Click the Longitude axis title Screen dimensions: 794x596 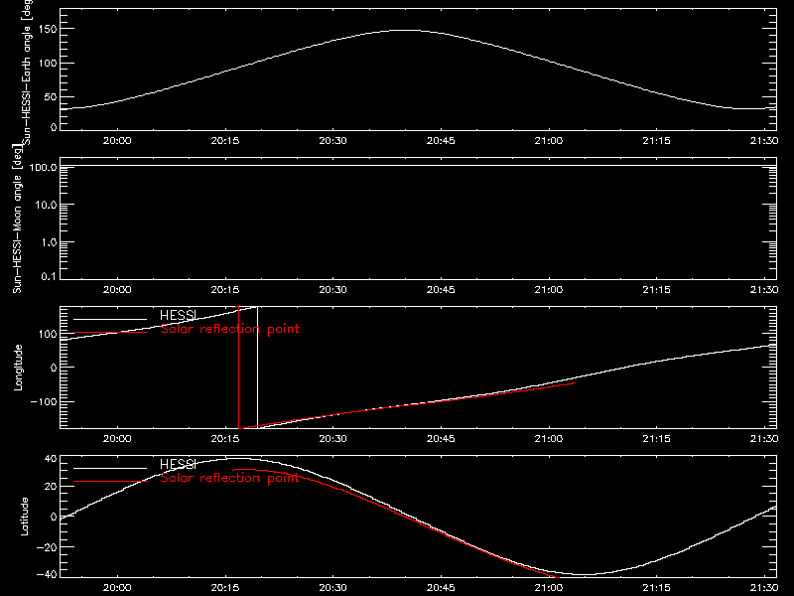(18, 368)
